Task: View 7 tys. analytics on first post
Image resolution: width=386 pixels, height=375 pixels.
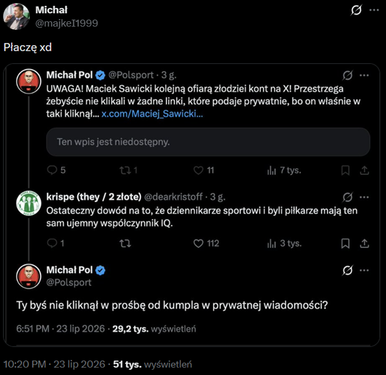Action: pyautogui.click(x=284, y=170)
